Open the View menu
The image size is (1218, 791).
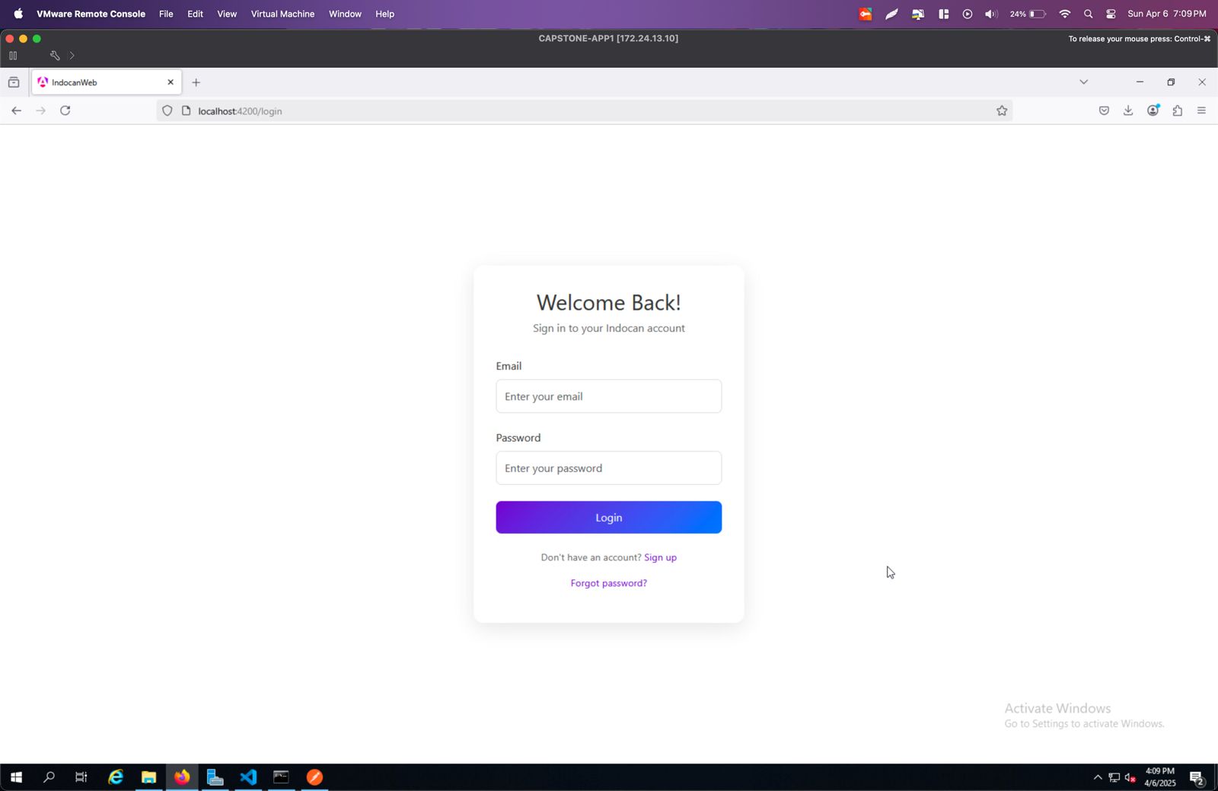point(227,14)
